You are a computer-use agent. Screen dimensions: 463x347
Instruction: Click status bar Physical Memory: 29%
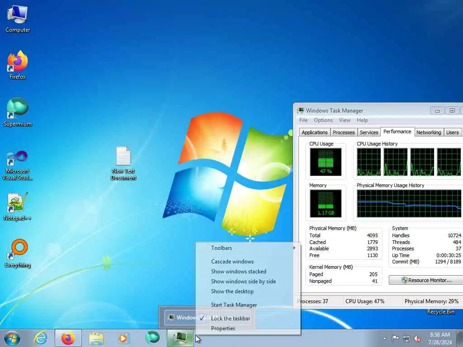click(x=431, y=301)
